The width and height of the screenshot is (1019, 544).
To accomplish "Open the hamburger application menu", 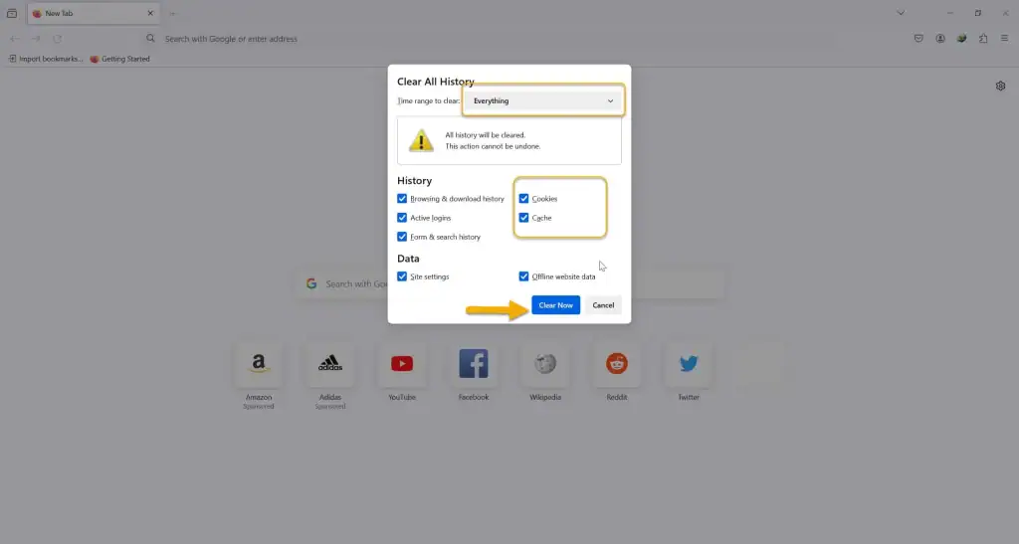I will (x=1004, y=39).
